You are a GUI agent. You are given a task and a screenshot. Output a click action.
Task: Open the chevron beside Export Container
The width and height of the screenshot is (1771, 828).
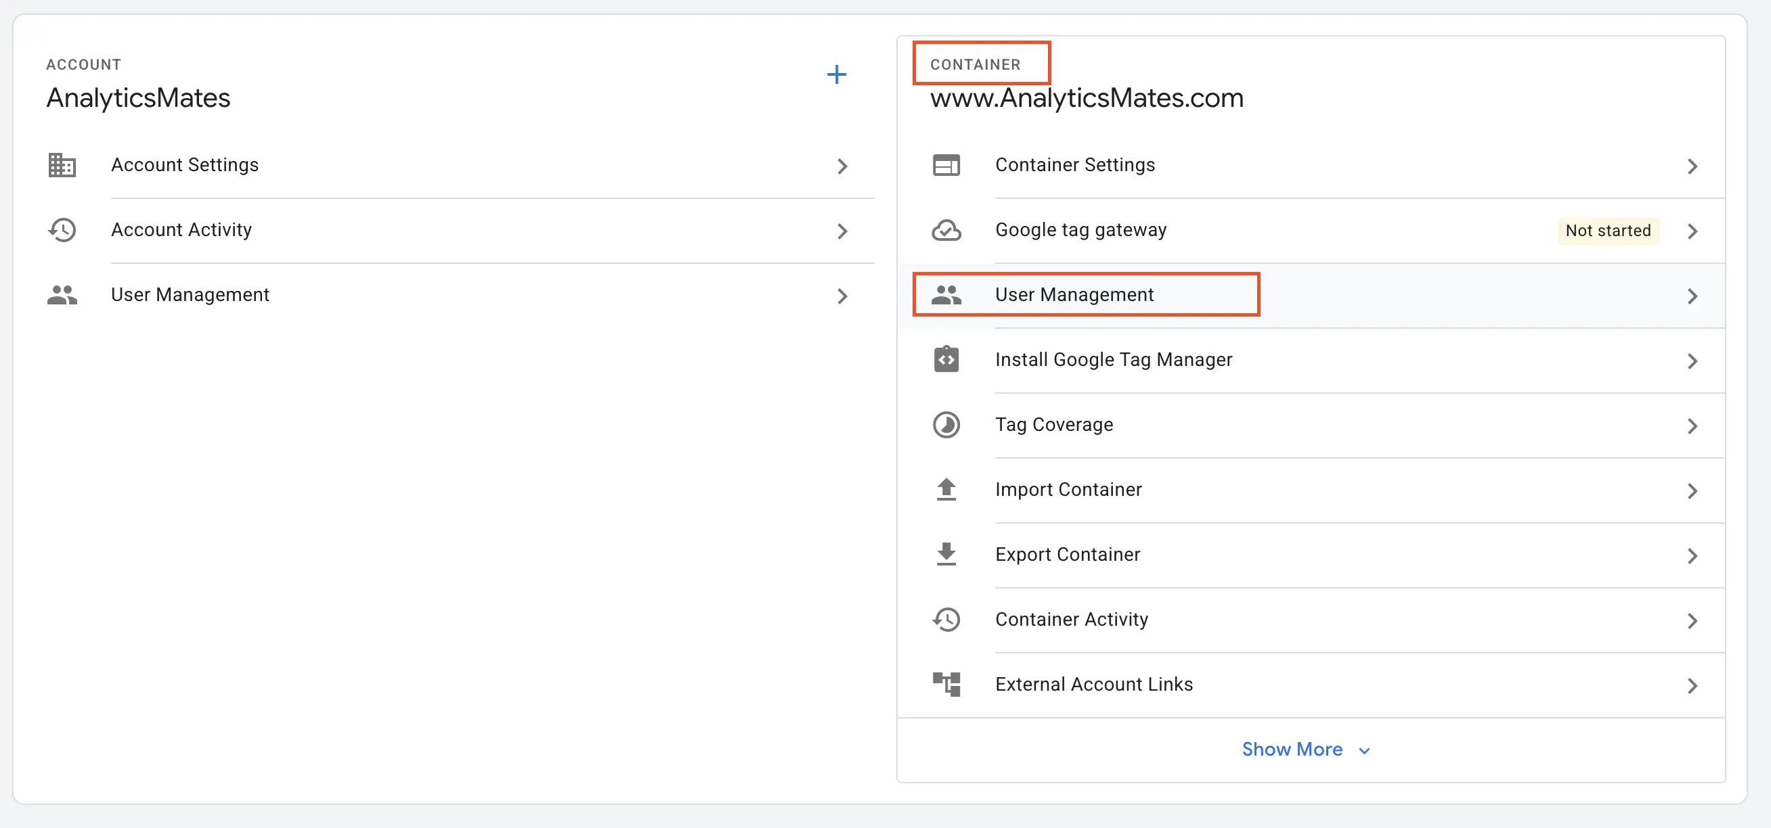(1692, 556)
